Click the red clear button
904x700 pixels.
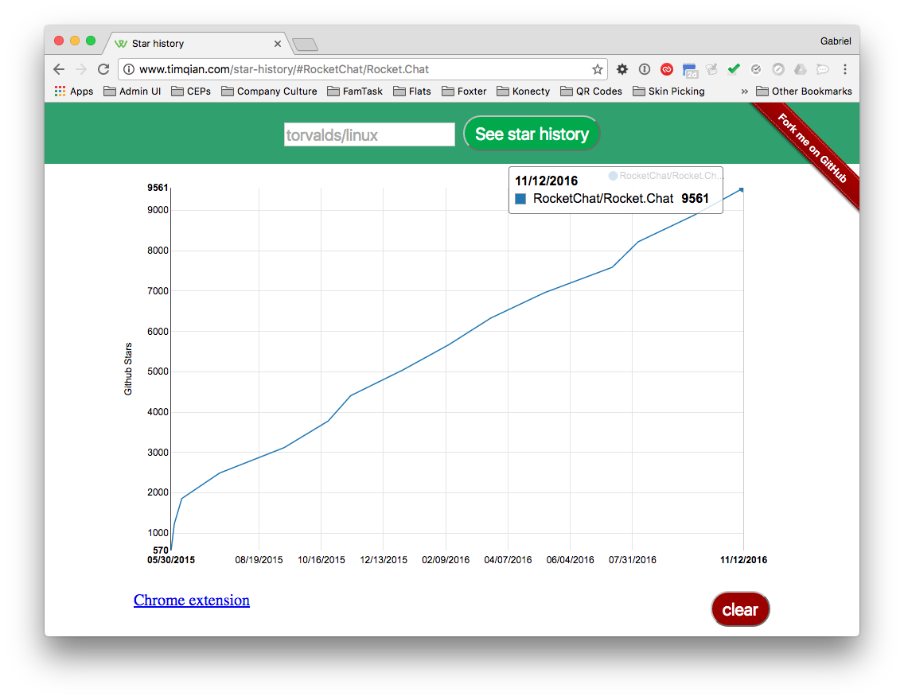pos(740,609)
